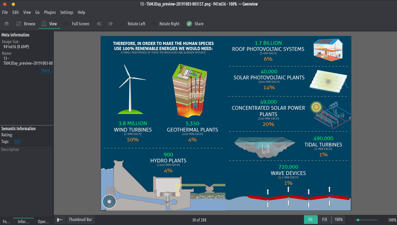Open the File menu

5,12
